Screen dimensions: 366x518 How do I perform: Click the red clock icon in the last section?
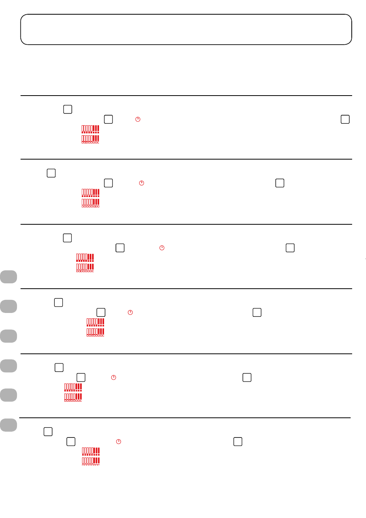tap(119, 442)
